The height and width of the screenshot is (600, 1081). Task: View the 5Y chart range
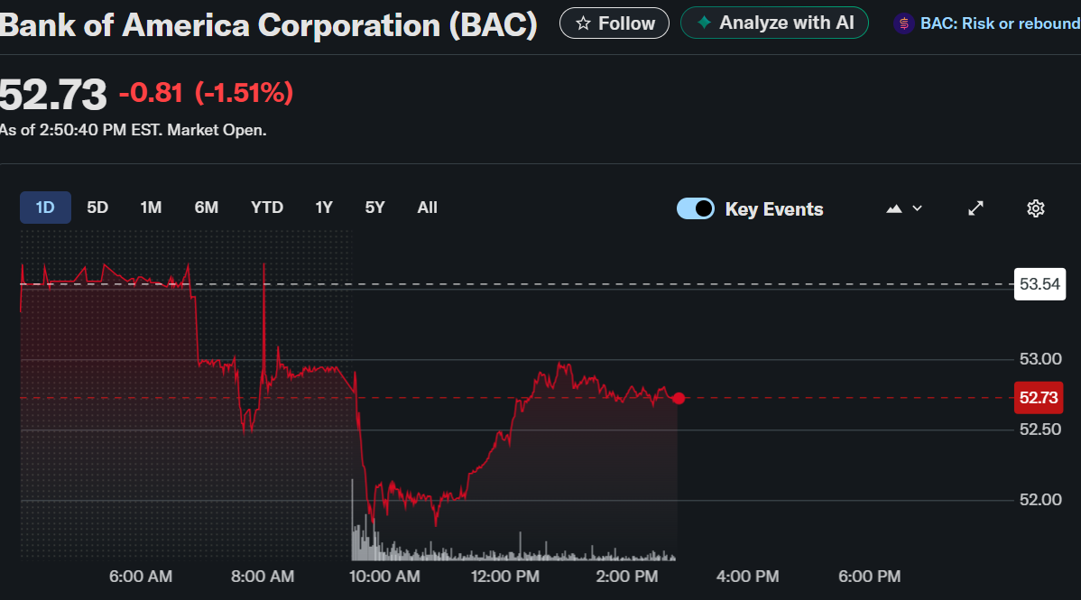pos(375,208)
